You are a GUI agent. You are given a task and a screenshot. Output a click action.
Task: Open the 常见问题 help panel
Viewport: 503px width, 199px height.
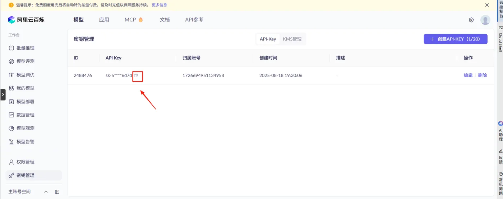500,184
